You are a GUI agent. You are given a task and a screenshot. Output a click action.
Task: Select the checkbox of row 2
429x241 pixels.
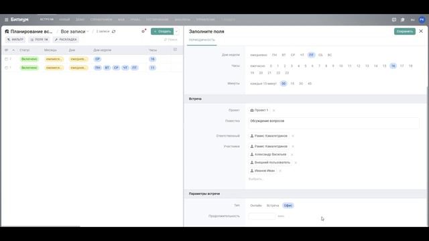coord(6,59)
